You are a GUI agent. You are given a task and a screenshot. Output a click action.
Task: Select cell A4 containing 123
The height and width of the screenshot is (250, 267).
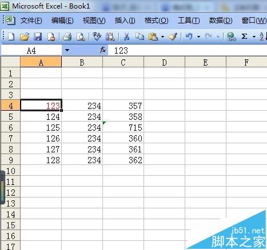[x=41, y=106]
